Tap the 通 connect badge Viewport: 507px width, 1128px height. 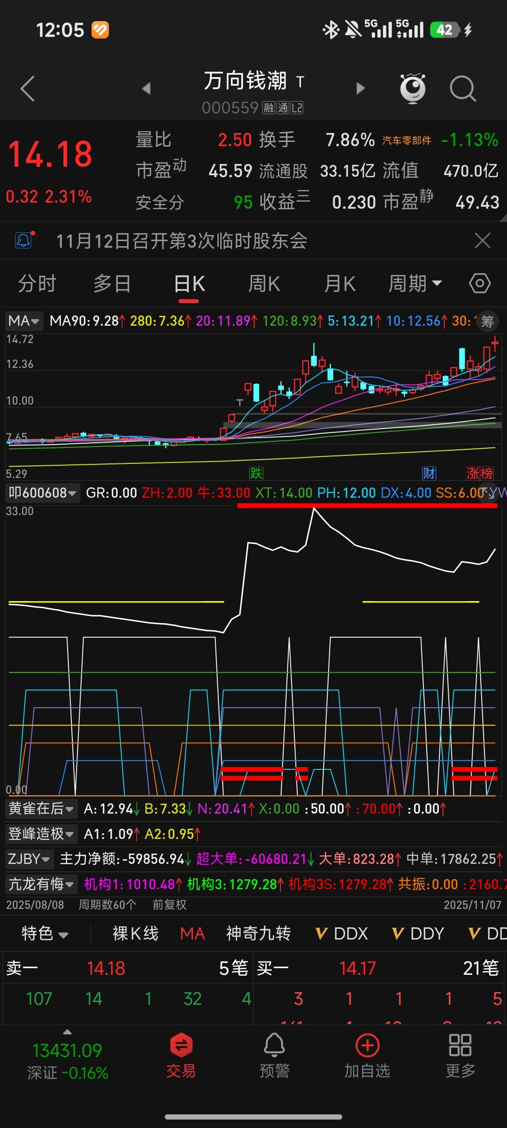(283, 108)
